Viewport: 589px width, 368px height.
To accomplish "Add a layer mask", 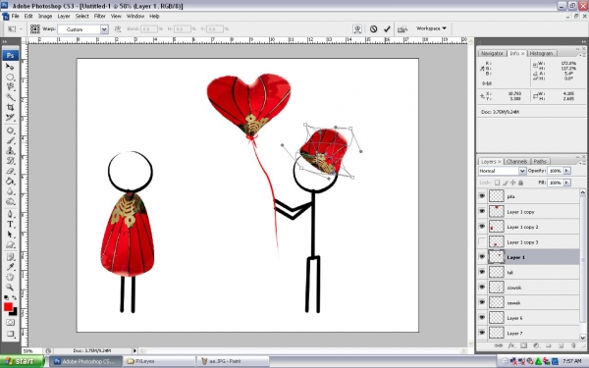I will [523, 345].
